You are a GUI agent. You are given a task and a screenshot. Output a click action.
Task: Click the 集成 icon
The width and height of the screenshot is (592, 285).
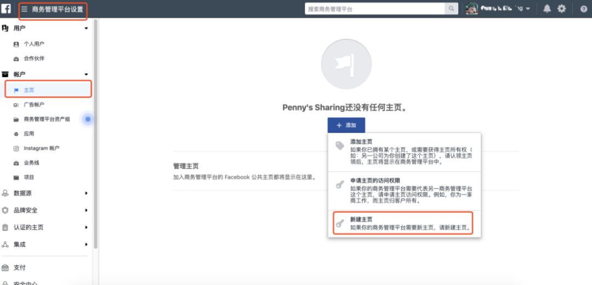coord(5,244)
